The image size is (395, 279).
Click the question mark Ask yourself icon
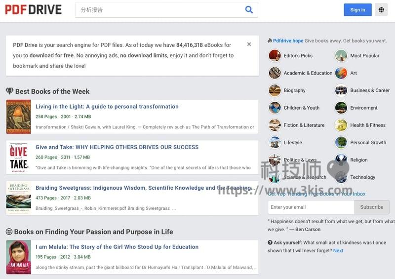click(x=270, y=242)
